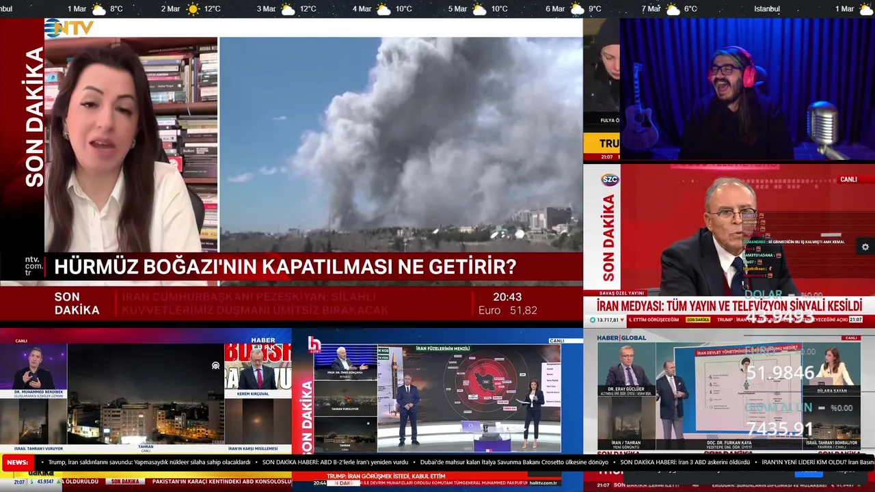Image resolution: width=875 pixels, height=492 pixels.
Task: Select the Haber Global stream tile
Action: click(x=729, y=393)
